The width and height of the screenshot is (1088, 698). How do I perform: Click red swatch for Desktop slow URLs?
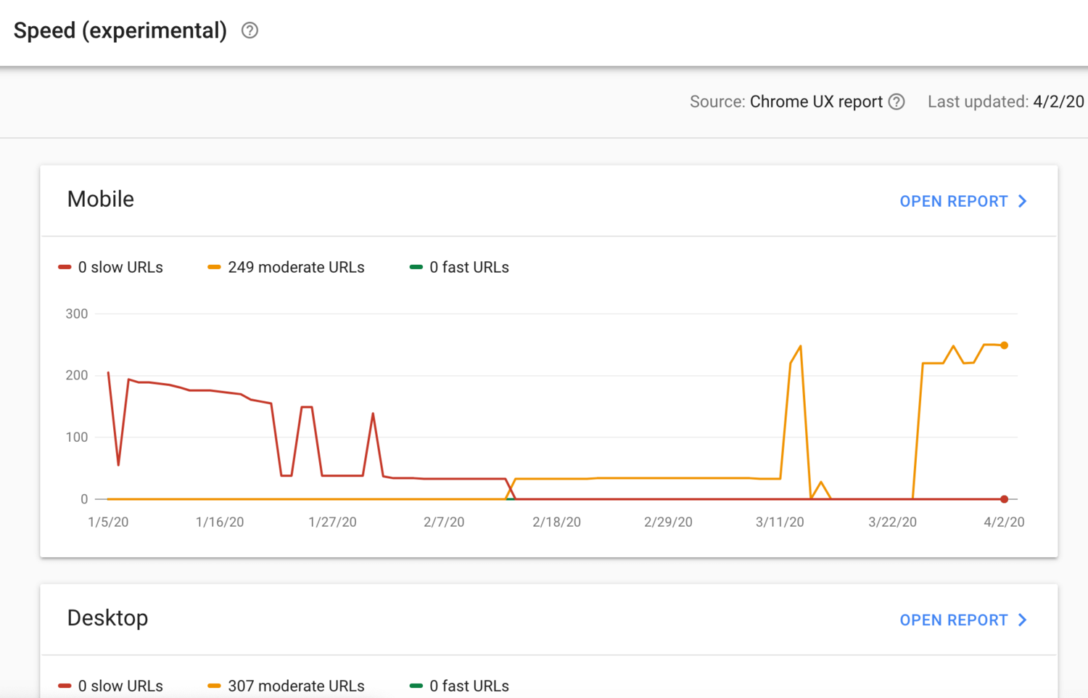tap(65, 686)
